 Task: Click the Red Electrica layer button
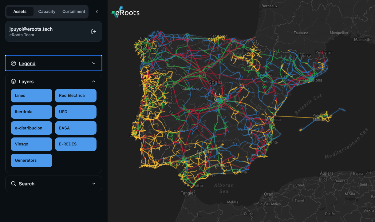tap(76, 95)
